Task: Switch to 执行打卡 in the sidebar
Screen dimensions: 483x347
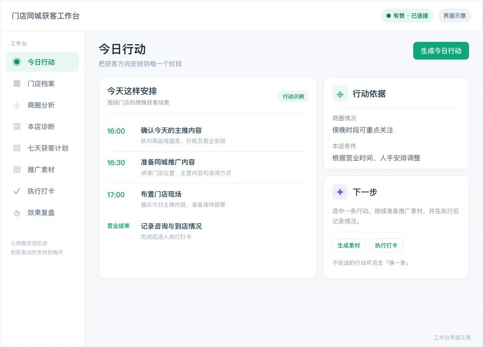Action: click(x=42, y=191)
